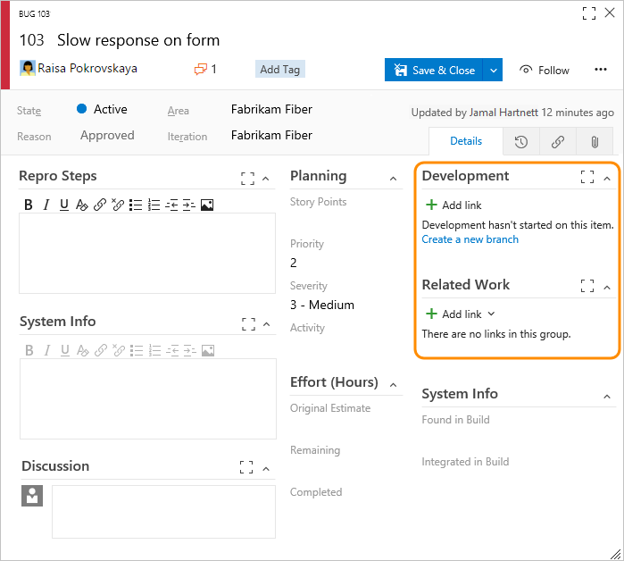Click bulleted list icon in Repro Steps
624x561 pixels.
[x=136, y=205]
